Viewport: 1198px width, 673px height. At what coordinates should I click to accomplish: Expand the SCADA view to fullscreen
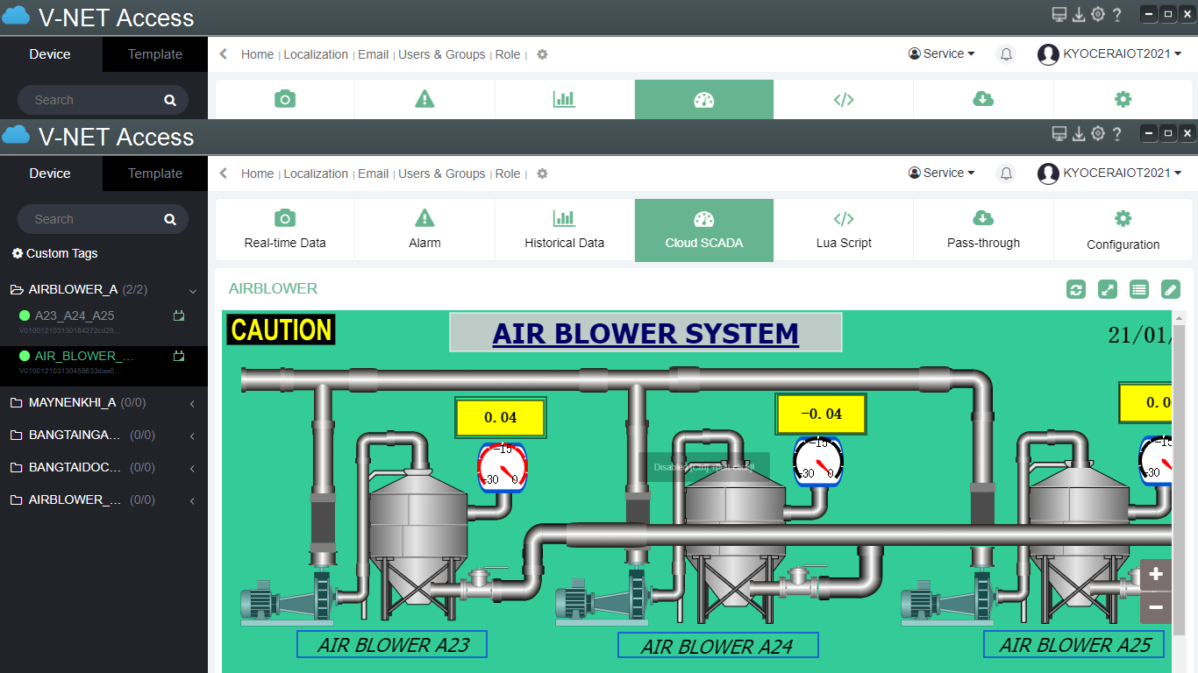click(1108, 289)
